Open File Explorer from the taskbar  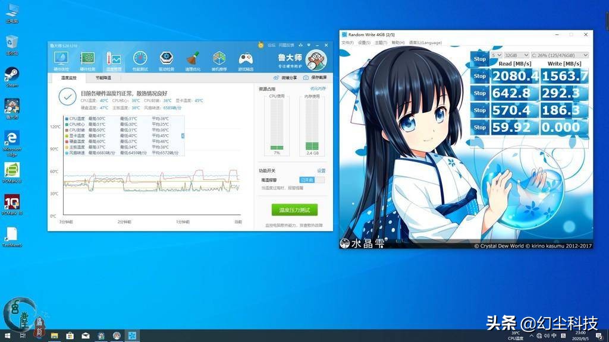point(54,336)
